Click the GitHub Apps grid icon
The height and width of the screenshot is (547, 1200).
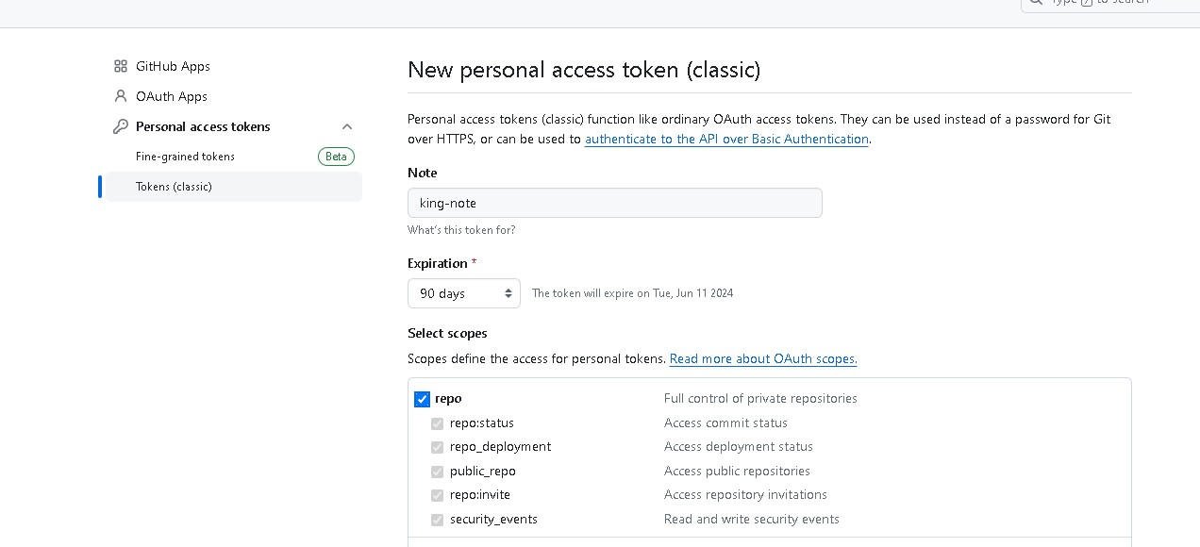121,66
